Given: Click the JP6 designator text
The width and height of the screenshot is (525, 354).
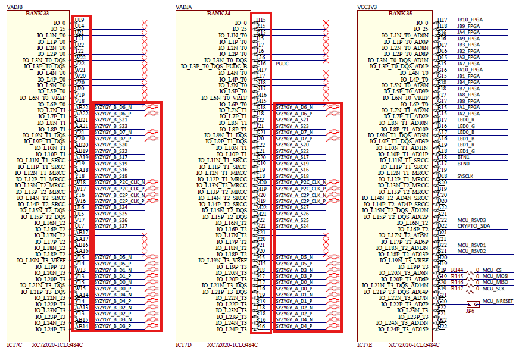Looking at the screenshot, I should (470, 311).
